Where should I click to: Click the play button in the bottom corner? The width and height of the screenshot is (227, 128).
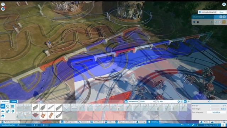tap(223, 125)
